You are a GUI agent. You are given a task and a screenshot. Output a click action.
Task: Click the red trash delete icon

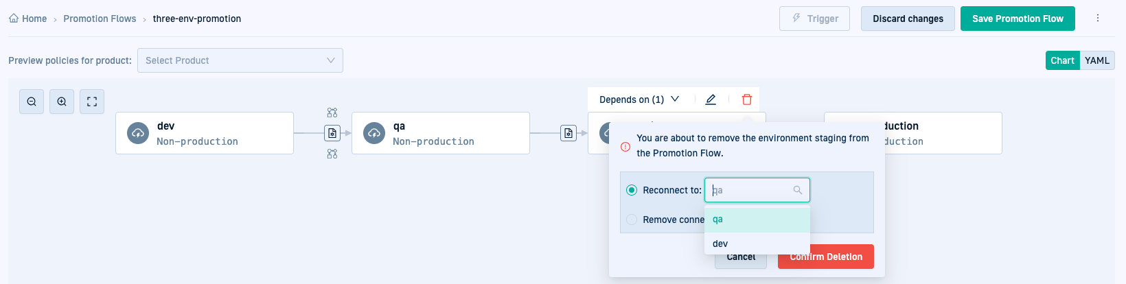(747, 99)
